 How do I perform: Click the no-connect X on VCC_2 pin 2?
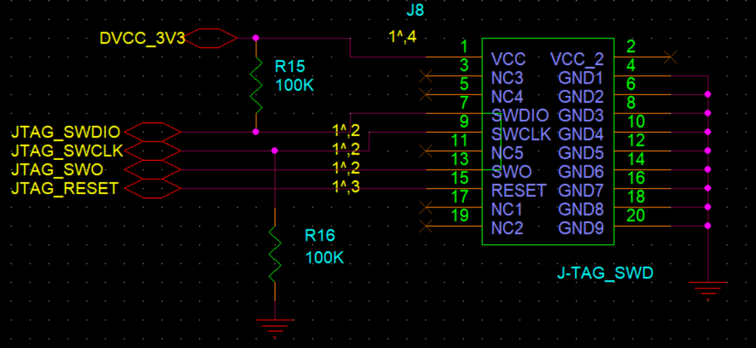[670, 57]
